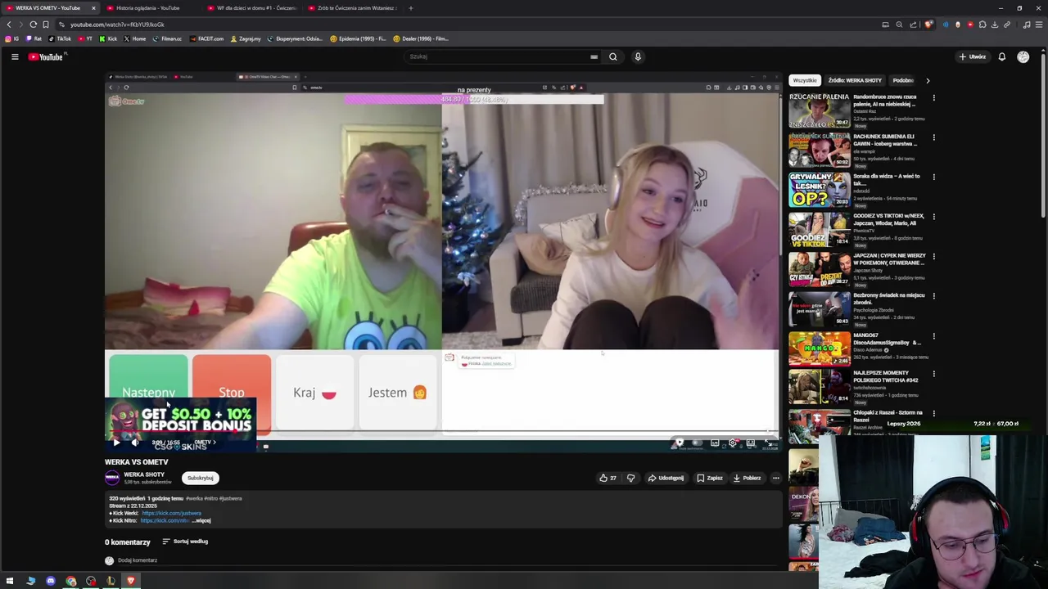Select the Wszystkie filter chip

[x=805, y=80]
